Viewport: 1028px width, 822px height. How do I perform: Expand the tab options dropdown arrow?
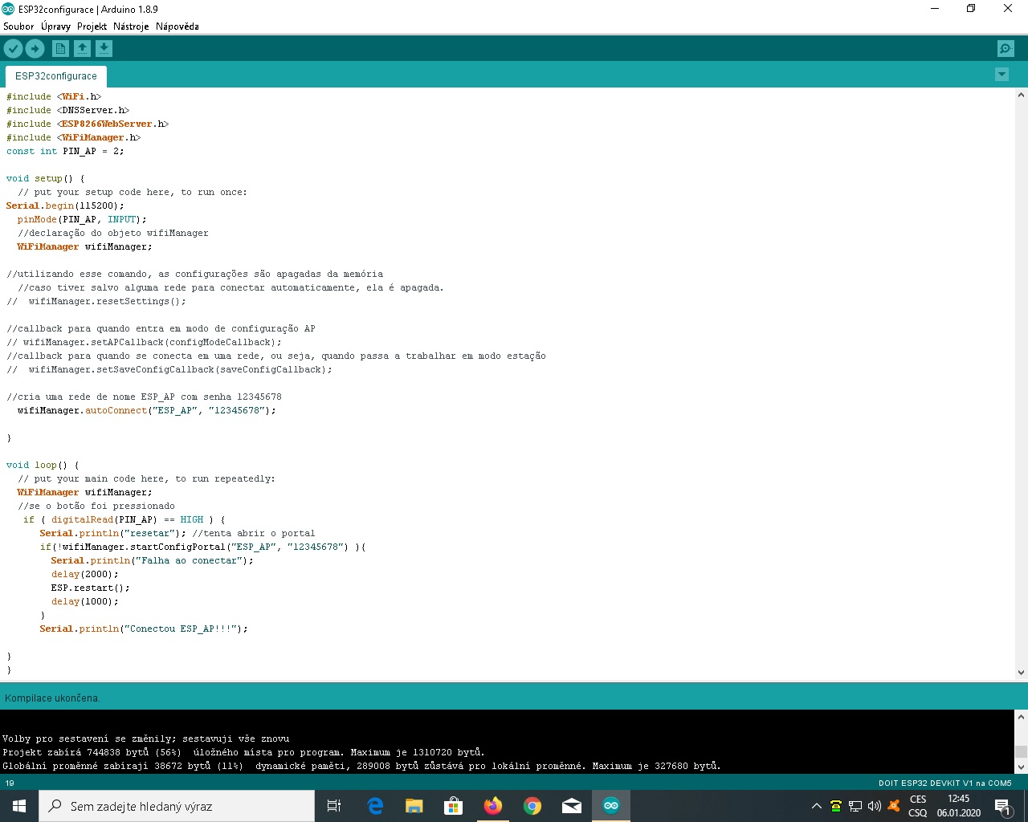pos(1001,75)
